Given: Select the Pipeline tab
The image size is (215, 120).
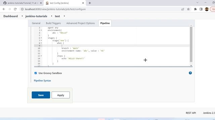Looking at the screenshot, I should pyautogui.click(x=105, y=23).
